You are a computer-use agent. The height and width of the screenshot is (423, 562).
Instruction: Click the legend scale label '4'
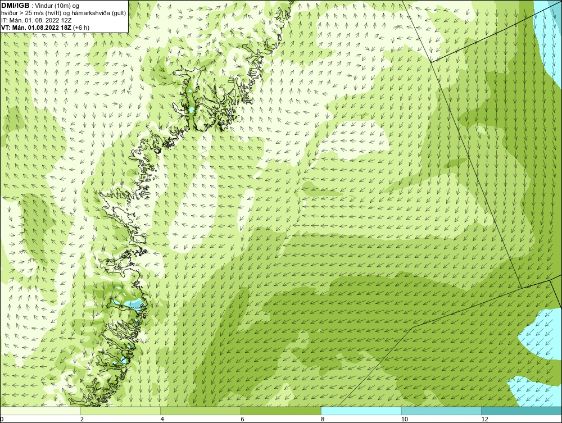coord(162,419)
